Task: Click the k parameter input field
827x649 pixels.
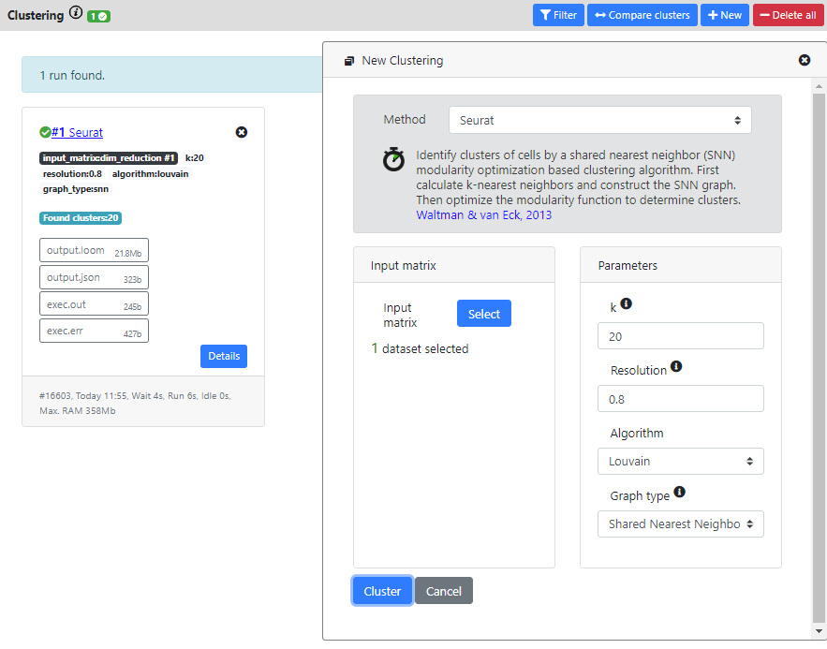Action: click(680, 335)
